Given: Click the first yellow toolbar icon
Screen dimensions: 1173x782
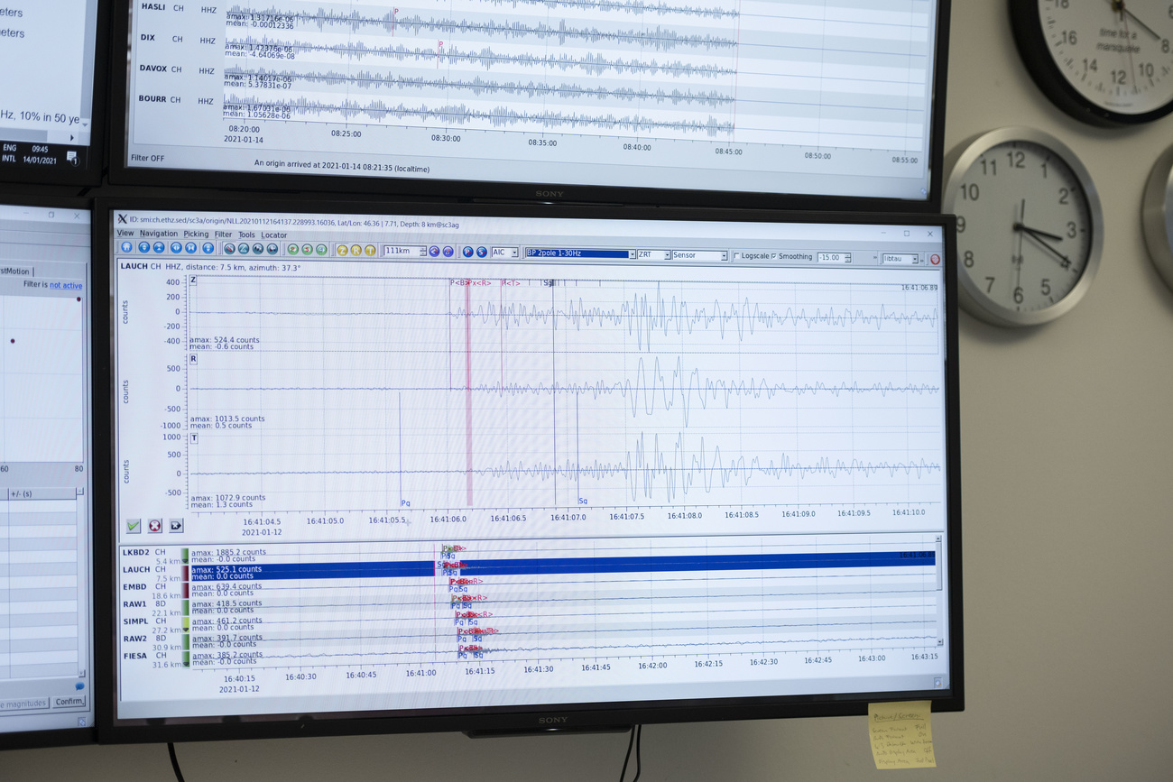Looking at the screenshot, I should pos(342,250).
